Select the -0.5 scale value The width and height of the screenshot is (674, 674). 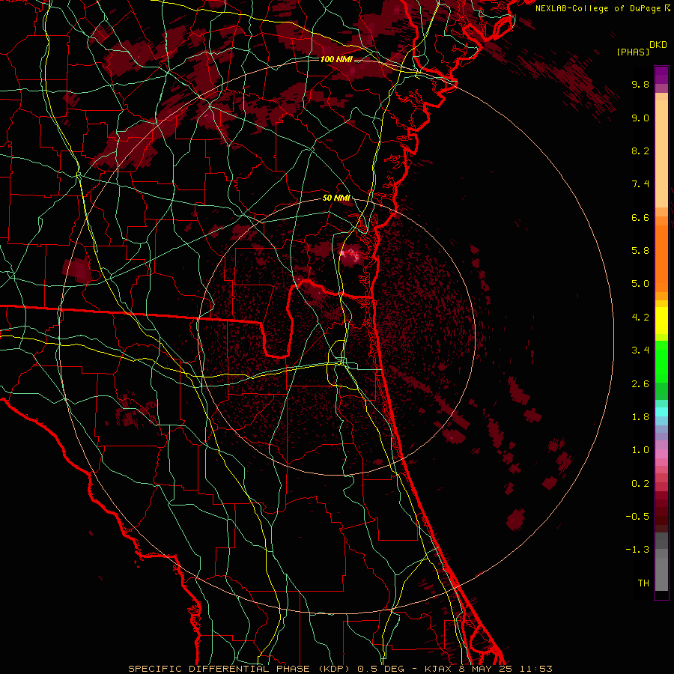tap(637, 517)
